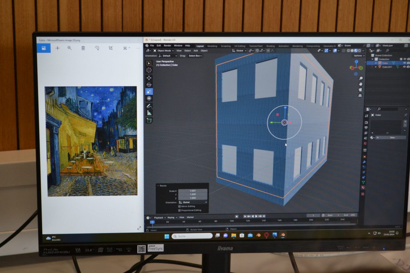Open the Object Data green triangle tab
Screen dimensions: 410x273
tap(364, 182)
